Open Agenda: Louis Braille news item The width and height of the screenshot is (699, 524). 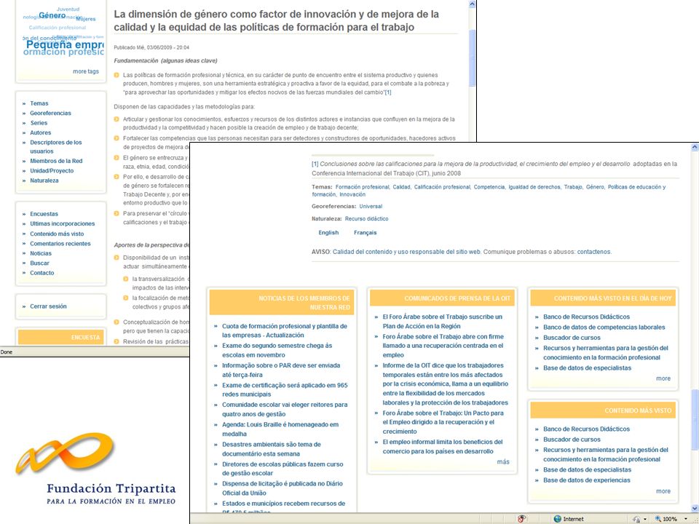point(280,429)
